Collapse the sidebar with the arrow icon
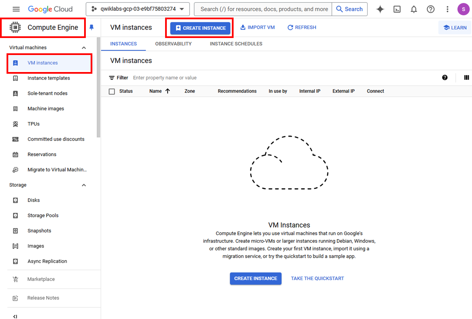The image size is (472, 319). click(15, 316)
